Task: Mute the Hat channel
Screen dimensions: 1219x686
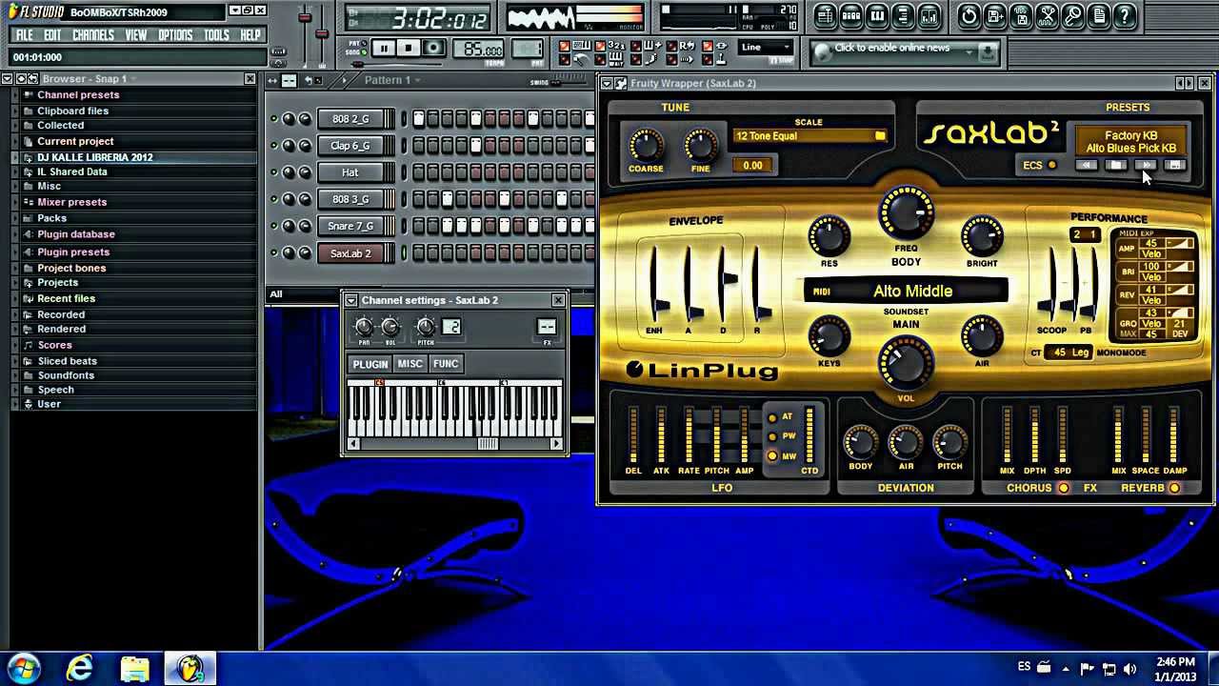Action: (x=274, y=172)
